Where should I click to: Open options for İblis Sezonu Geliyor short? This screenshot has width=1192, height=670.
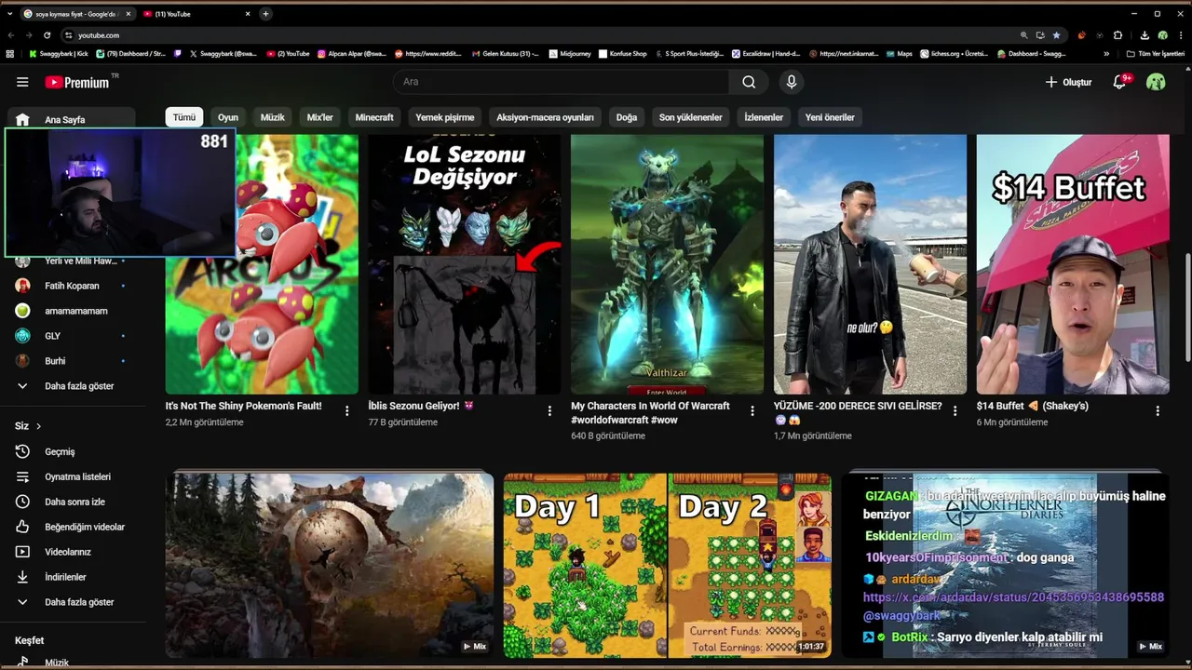549,410
